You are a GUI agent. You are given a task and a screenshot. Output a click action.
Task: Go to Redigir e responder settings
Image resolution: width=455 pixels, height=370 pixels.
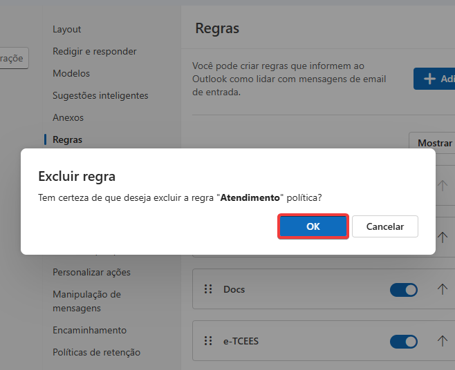point(95,51)
